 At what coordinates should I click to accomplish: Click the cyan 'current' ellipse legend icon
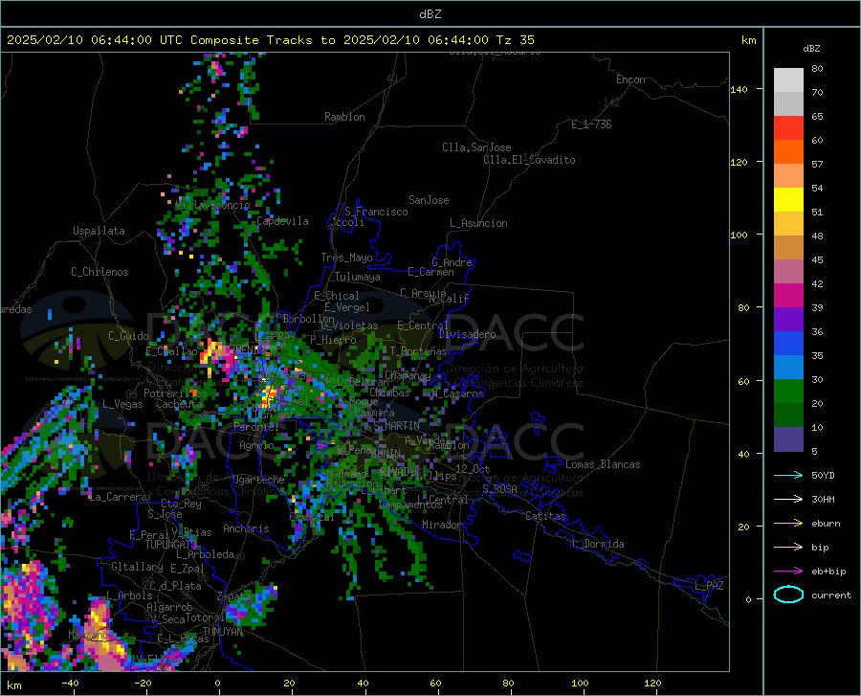click(x=788, y=595)
